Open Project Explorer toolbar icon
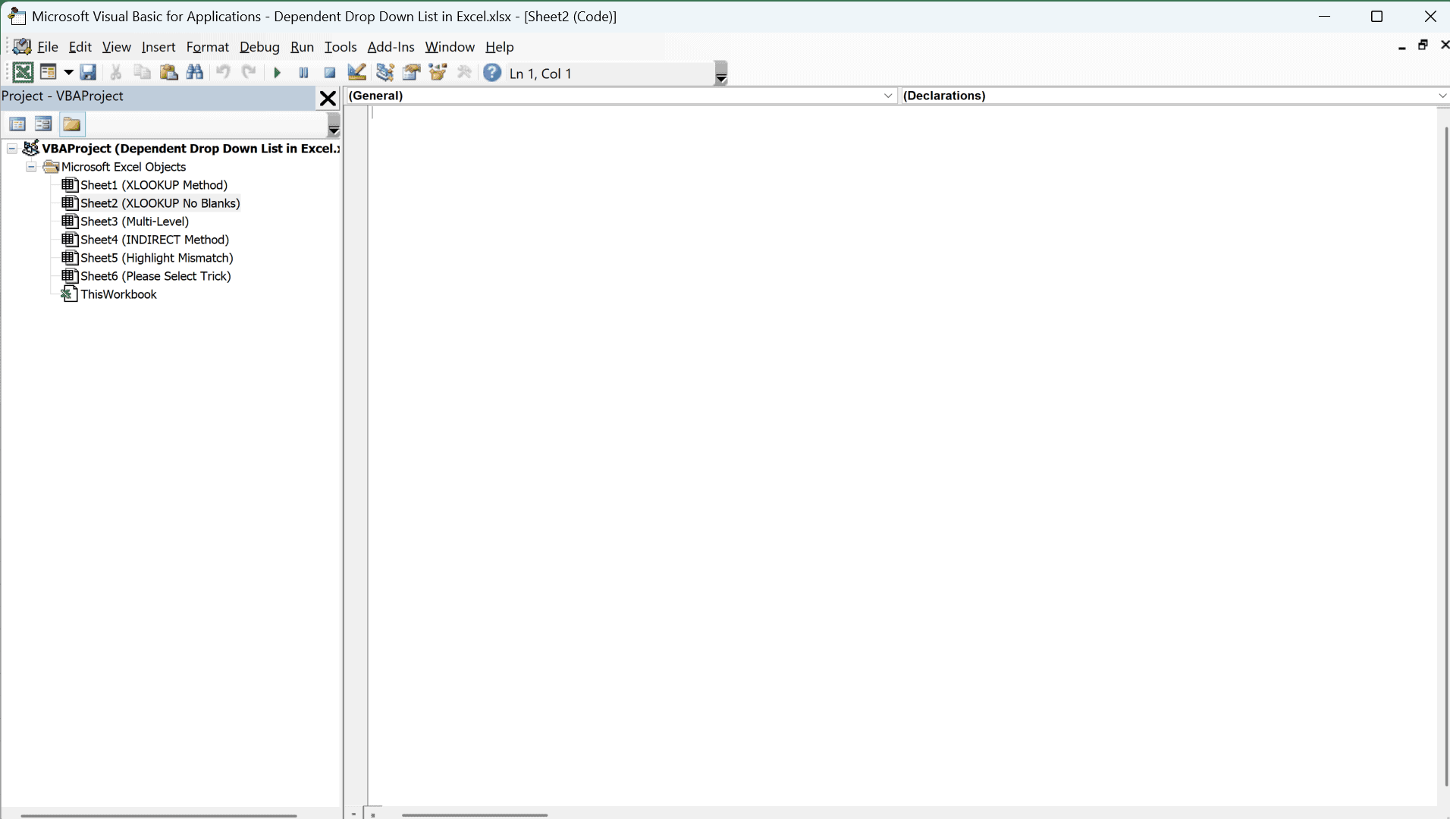 (385, 73)
